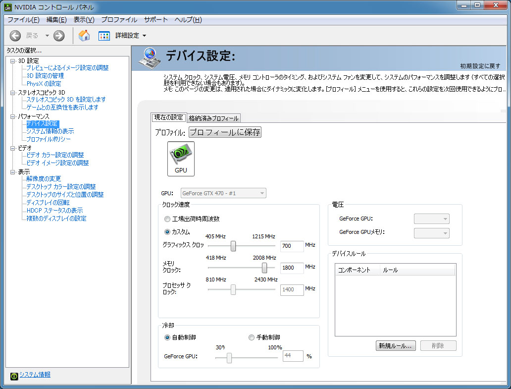This screenshot has height=389, width=511.
Task: Collapse the 表示 tree node
Action: click(x=13, y=172)
